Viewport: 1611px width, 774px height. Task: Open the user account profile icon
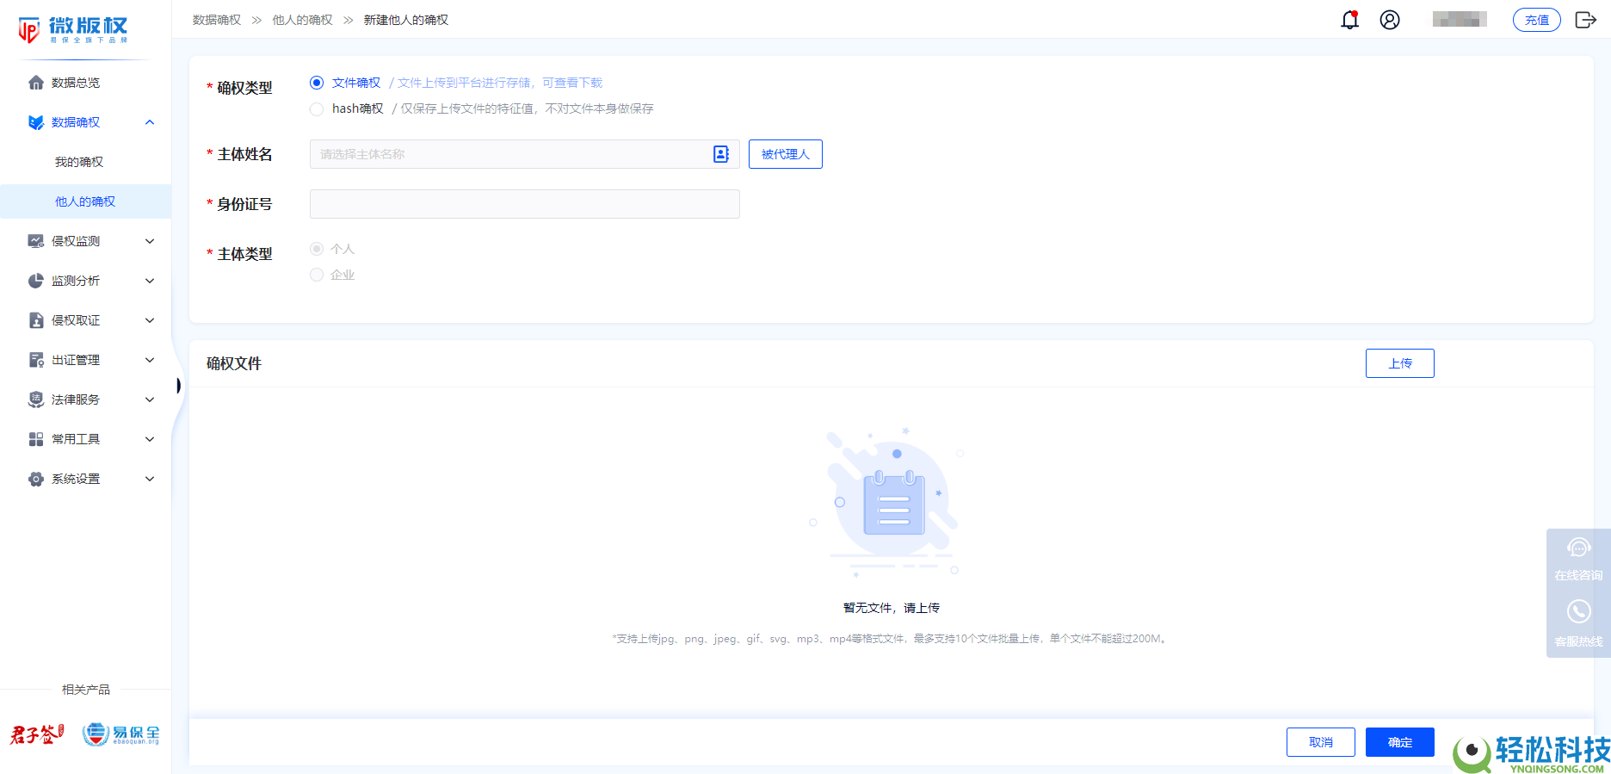[1390, 20]
